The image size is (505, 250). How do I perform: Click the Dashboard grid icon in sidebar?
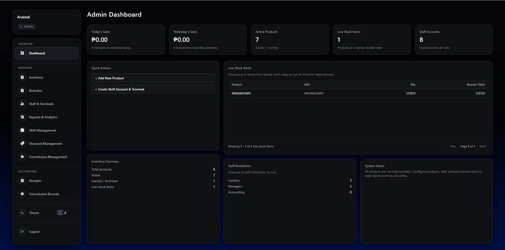22,53
